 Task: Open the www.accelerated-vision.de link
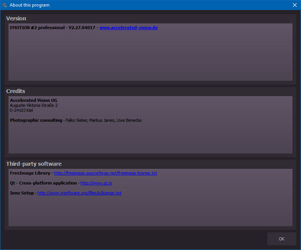[128, 28]
